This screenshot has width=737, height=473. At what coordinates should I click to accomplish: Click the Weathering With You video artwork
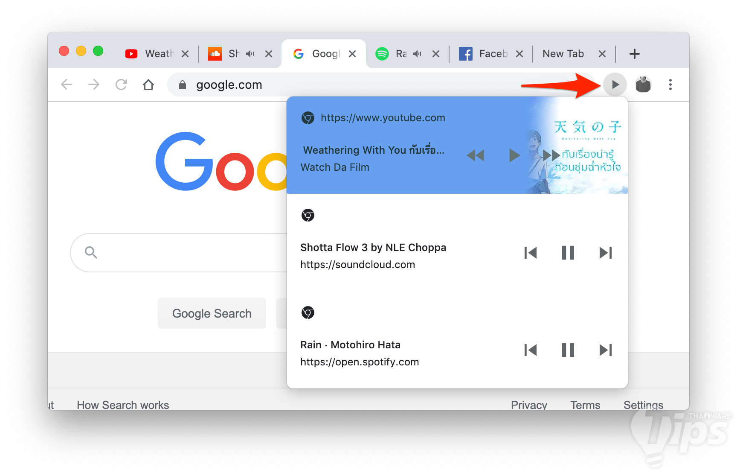coord(577,145)
